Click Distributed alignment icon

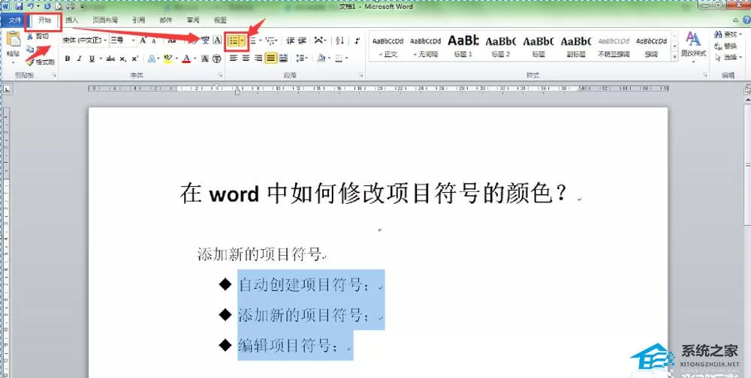283,58
